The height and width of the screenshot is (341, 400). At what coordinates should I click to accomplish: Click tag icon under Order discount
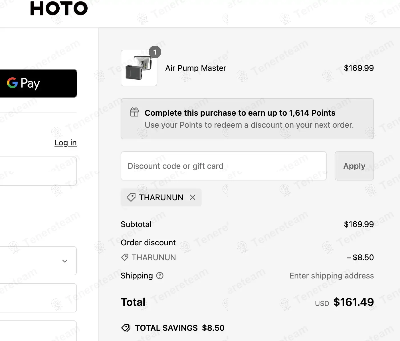[x=125, y=257]
